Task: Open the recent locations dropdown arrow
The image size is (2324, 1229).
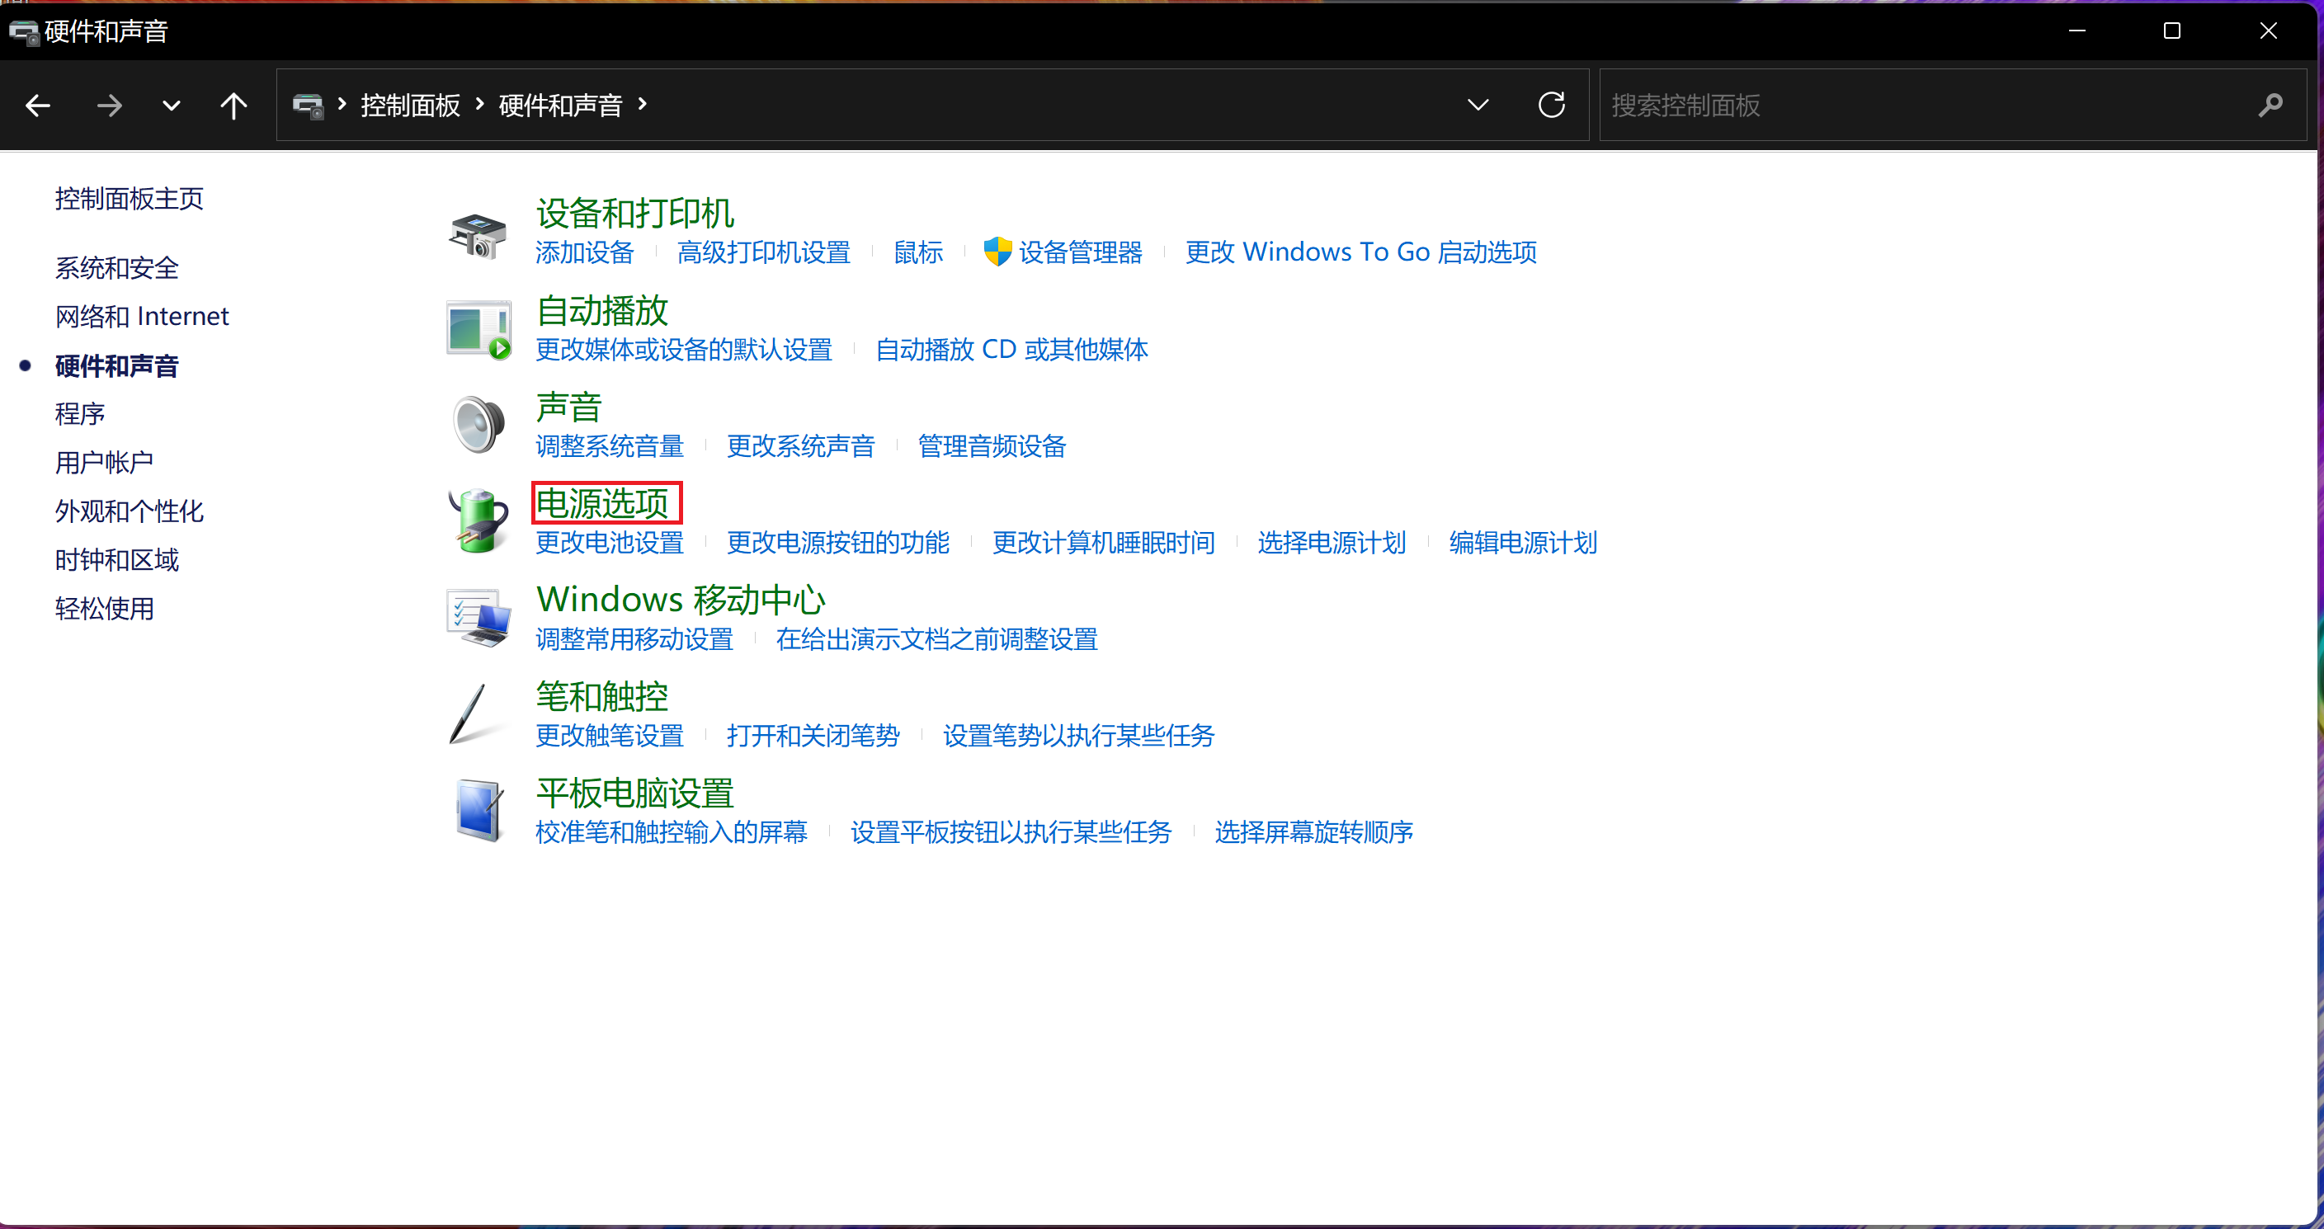Action: pos(171,106)
